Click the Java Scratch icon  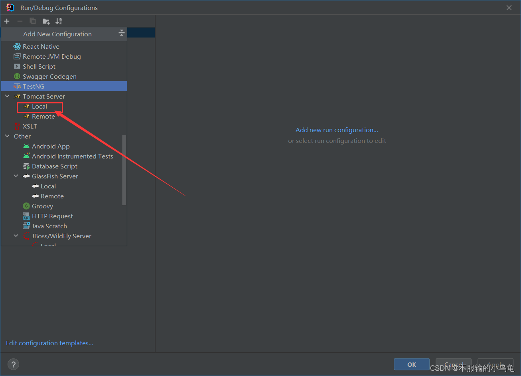pos(26,226)
